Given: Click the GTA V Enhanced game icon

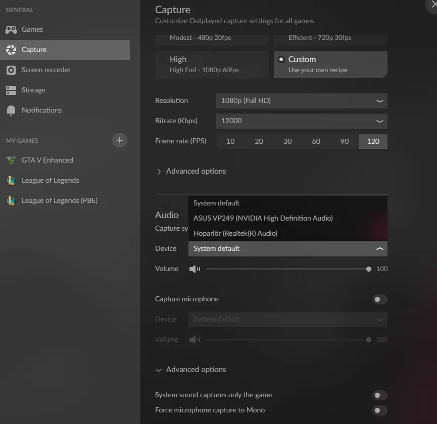Looking at the screenshot, I should pos(11,161).
